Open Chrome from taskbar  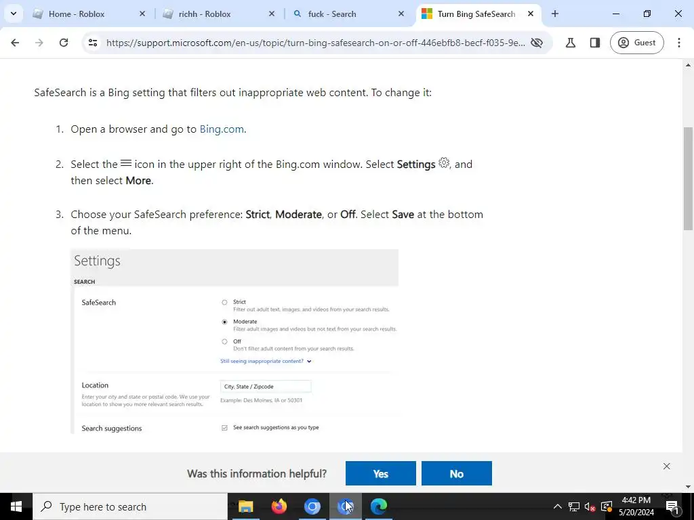pos(312,506)
